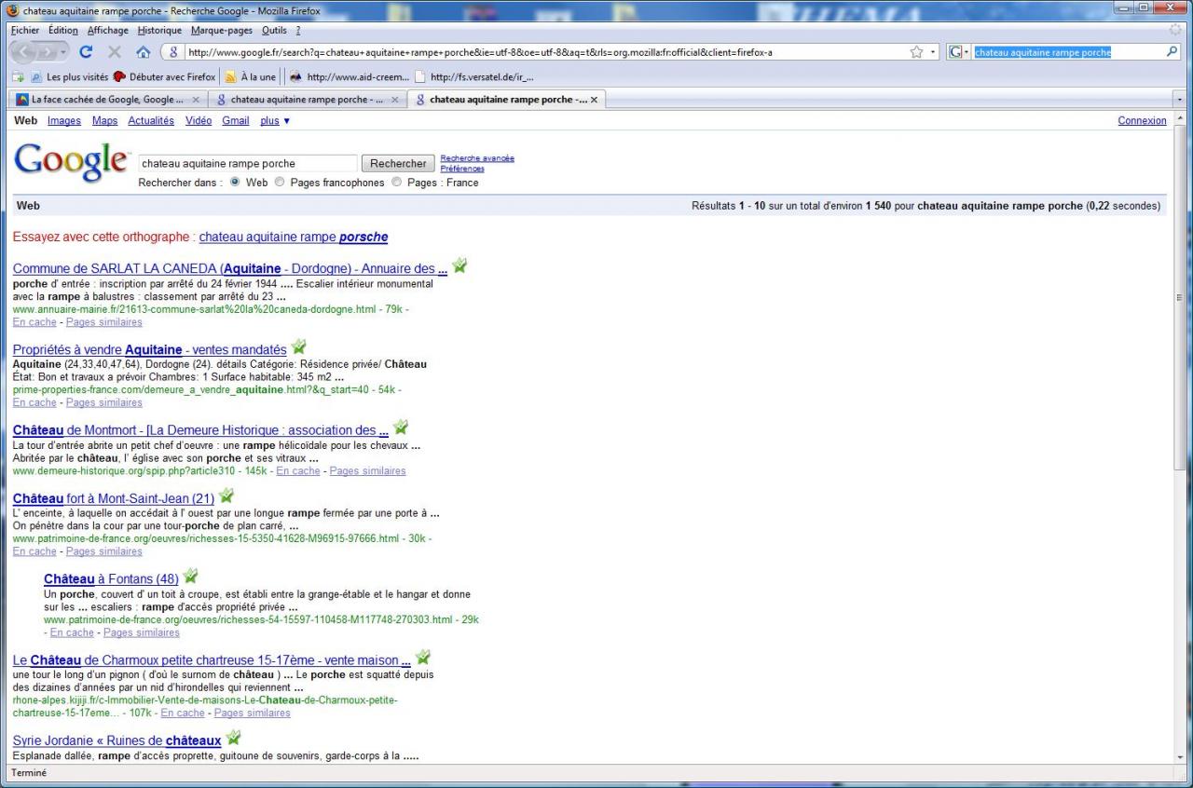This screenshot has width=1193, height=788.
Task: Go back to the previous page
Action: click(24, 52)
